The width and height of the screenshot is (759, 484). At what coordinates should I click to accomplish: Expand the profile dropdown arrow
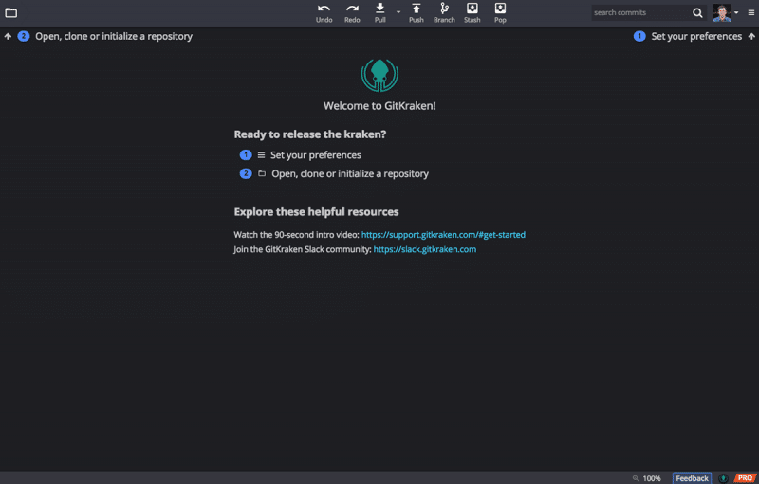736,13
